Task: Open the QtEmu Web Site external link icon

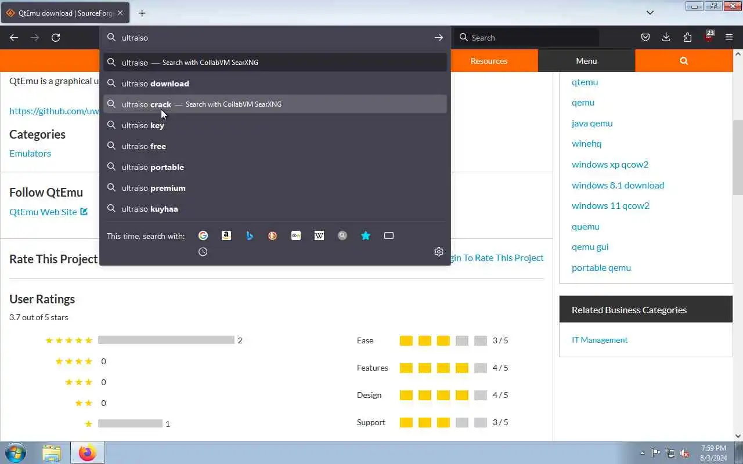Action: point(84,212)
